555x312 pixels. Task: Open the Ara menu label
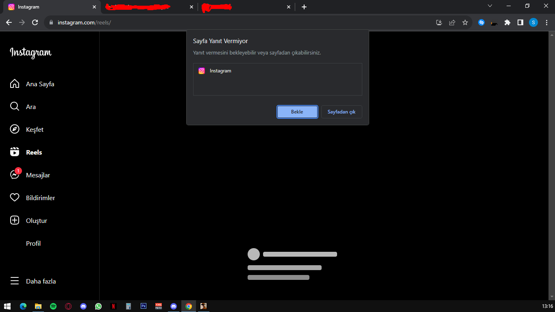tap(31, 107)
